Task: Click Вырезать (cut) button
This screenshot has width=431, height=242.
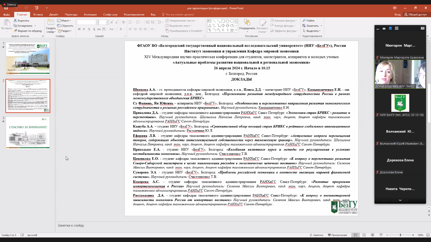Action: click(x=21, y=20)
